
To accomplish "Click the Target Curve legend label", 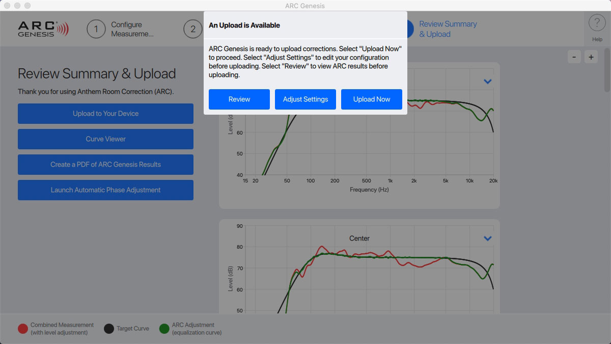I will [x=133, y=329].
